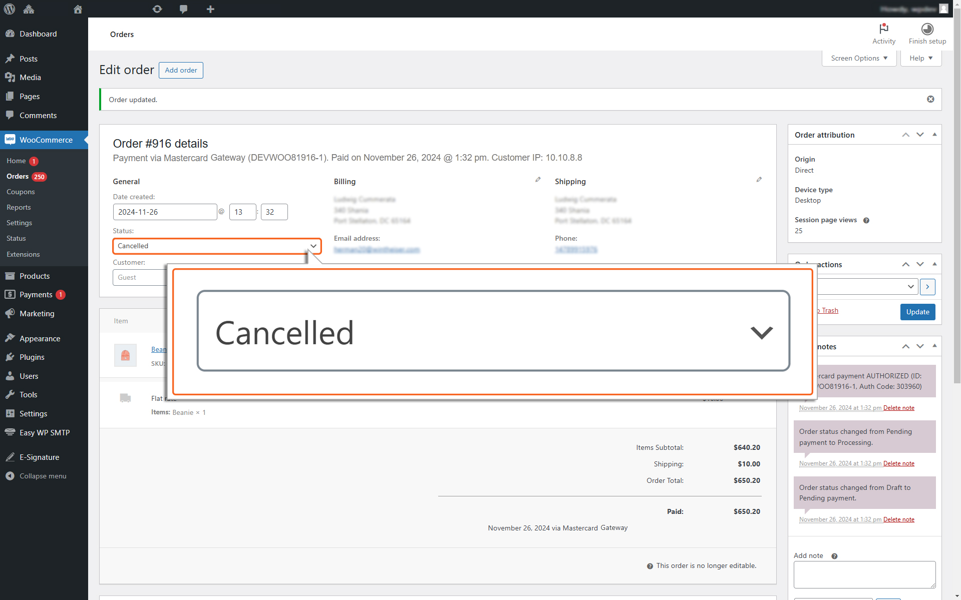Screen dimensions: 961x600
Task: Click the Add note text area
Action: [864, 574]
